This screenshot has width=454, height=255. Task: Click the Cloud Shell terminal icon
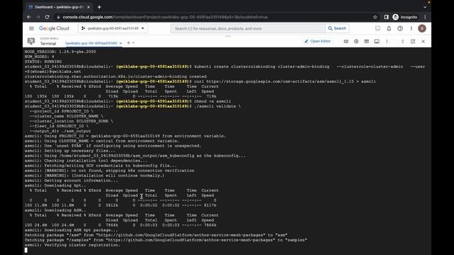pos(31,41)
